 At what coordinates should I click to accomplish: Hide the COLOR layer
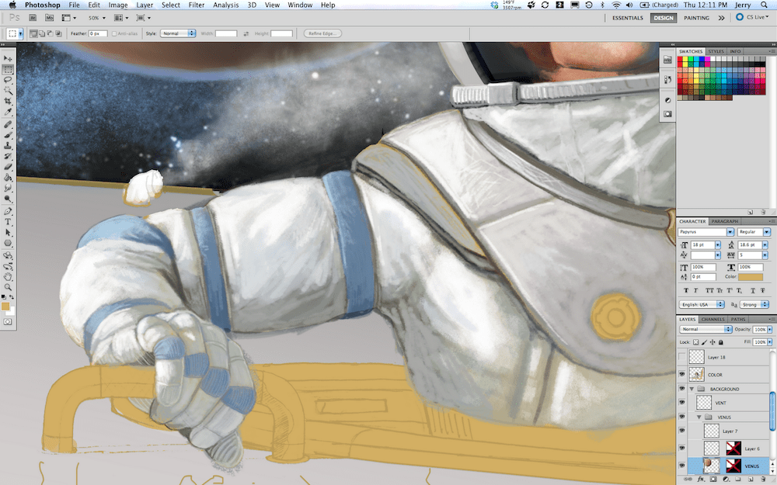coord(682,375)
